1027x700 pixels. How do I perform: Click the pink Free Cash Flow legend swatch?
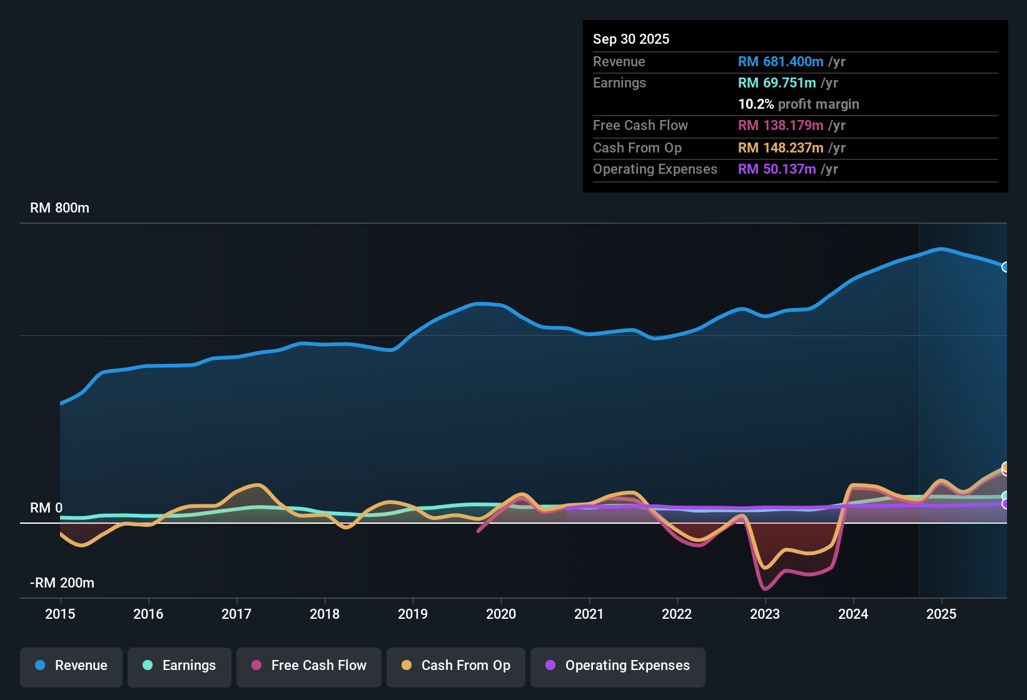(x=256, y=666)
